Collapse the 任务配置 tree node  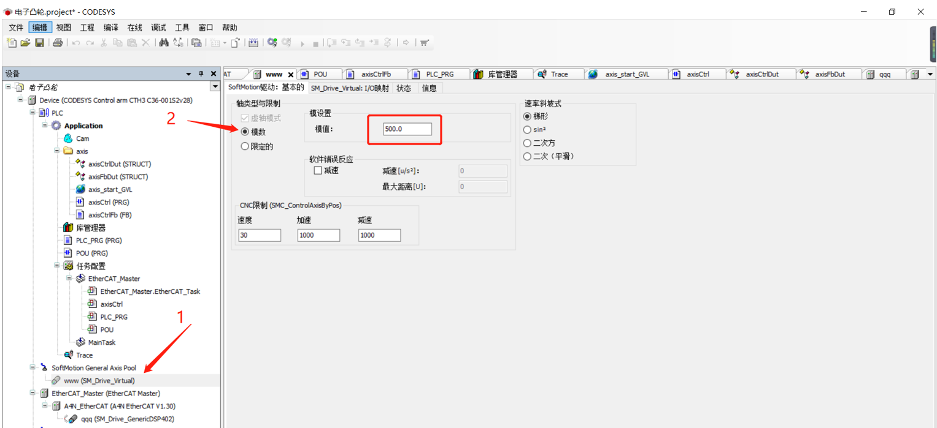tap(58, 266)
